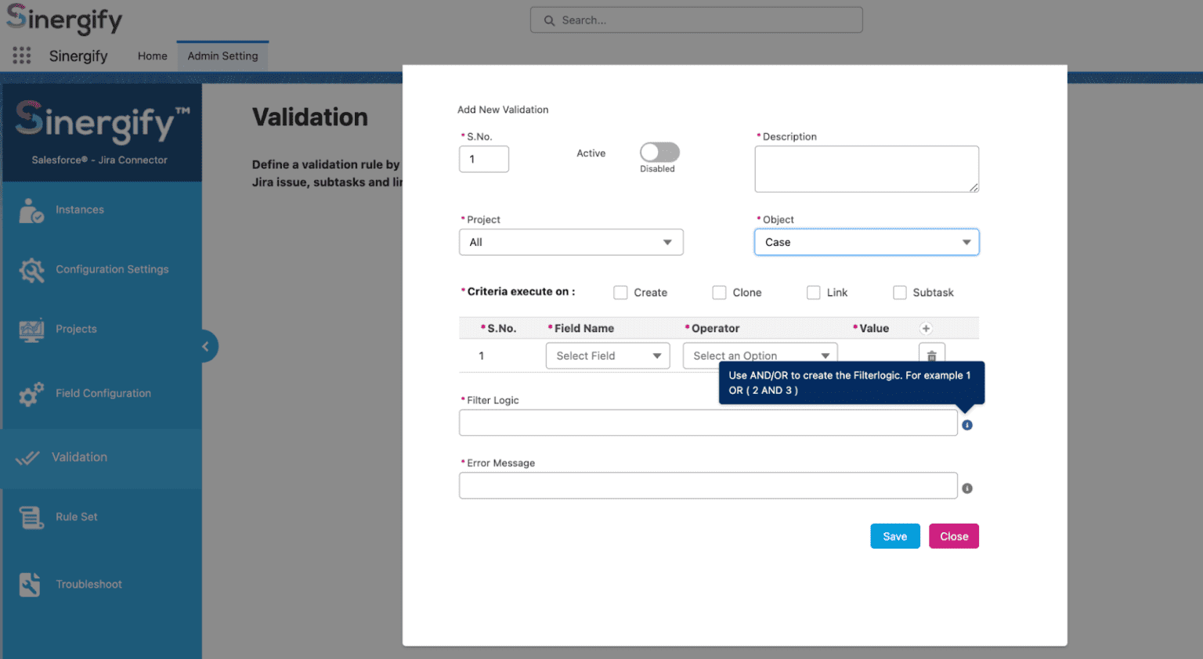Image resolution: width=1203 pixels, height=659 pixels.
Task: Open Troubleshoot from the sidebar
Action: [89, 585]
